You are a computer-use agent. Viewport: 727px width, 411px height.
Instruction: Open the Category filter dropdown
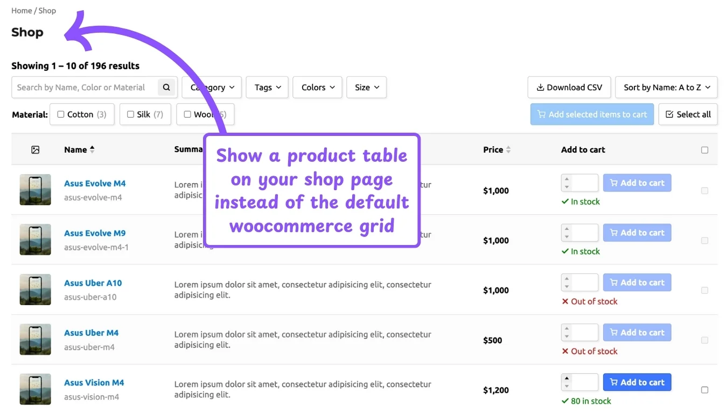(212, 87)
